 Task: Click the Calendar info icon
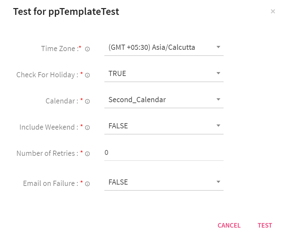[x=87, y=101]
